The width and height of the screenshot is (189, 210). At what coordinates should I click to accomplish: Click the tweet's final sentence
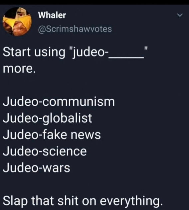click(83, 200)
